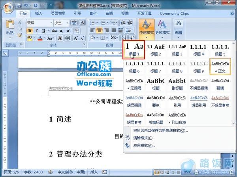The height and width of the screenshot is (177, 237).
Task: Click the Cut scissors icon
Action: click(20, 22)
